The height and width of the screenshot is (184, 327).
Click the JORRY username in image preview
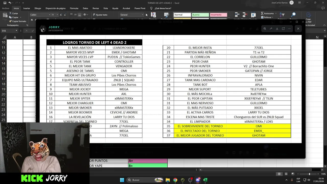[x=54, y=27]
